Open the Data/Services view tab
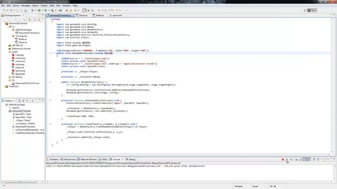The height and width of the screenshot is (189, 337). (x=68, y=160)
